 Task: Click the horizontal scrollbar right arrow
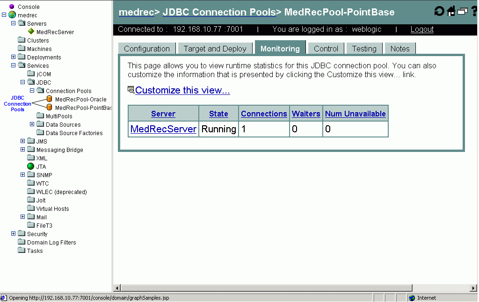[x=473, y=288]
